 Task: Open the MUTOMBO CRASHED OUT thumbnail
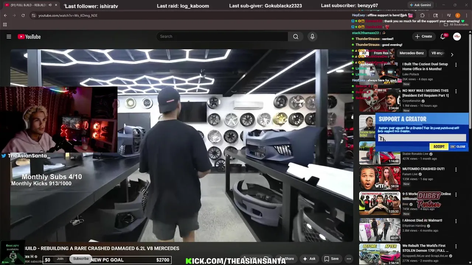[x=380, y=178]
